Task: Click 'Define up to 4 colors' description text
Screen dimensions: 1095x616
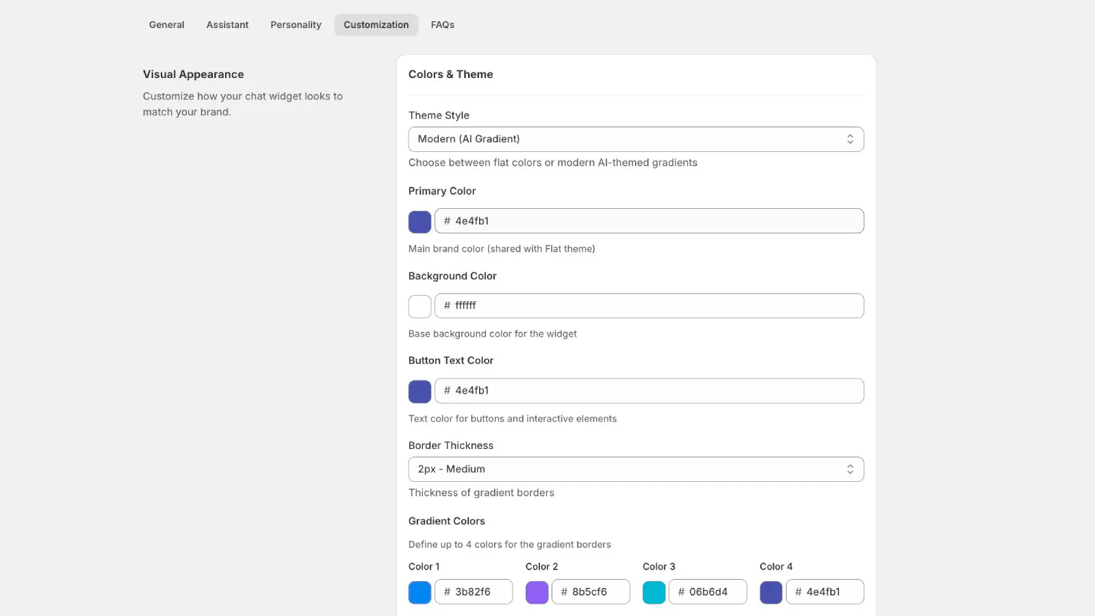Action: pos(510,545)
